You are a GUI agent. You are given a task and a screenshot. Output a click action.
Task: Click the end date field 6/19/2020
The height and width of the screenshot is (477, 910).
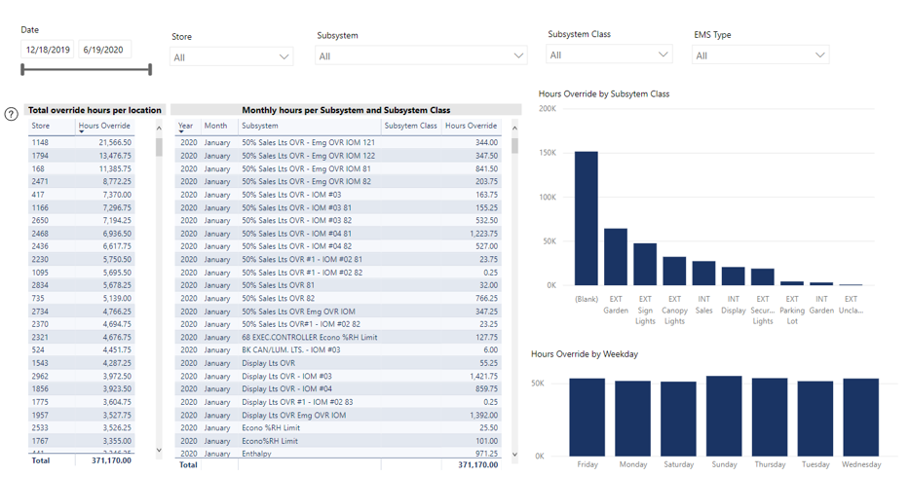pos(104,50)
